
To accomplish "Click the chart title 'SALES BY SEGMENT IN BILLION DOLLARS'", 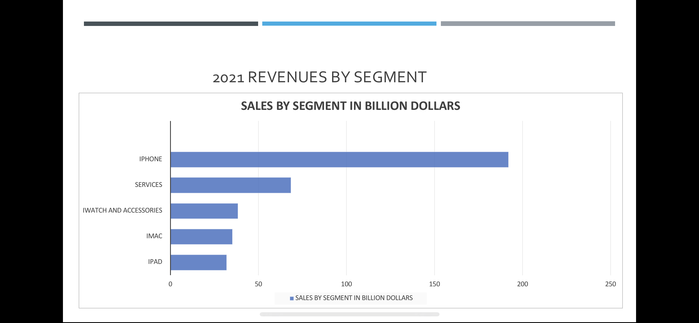I will 350,106.
